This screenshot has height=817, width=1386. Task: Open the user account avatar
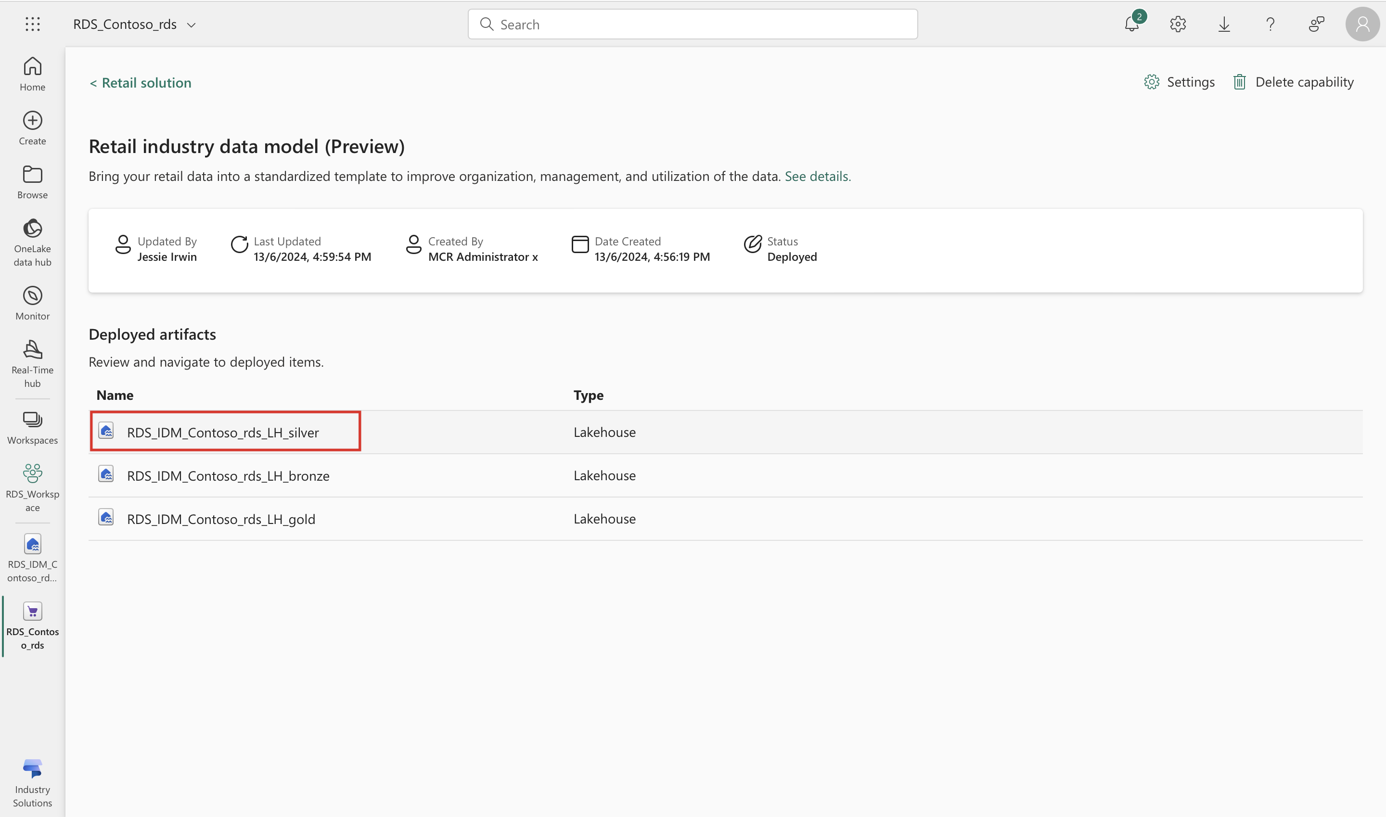pos(1362,24)
